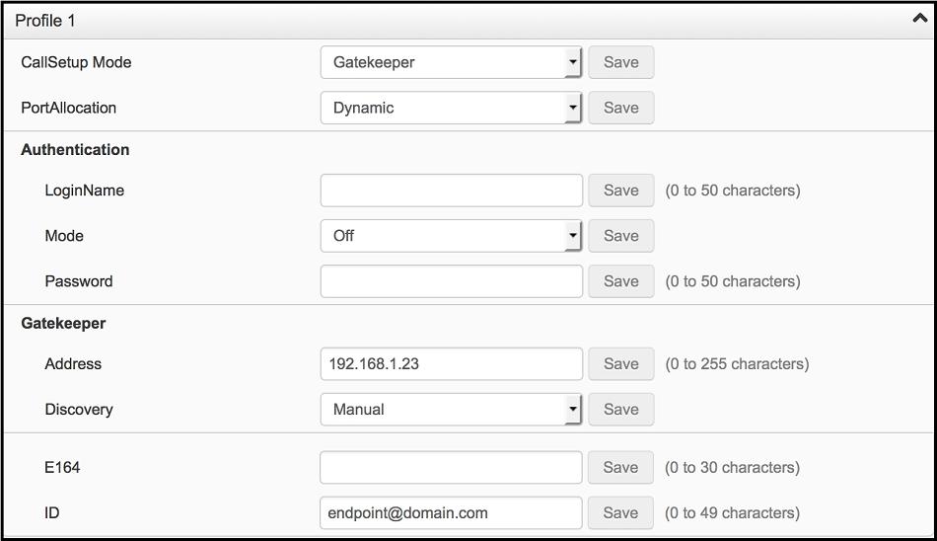Click the ID field with endpoint@domain.com
The height and width of the screenshot is (541, 937).
pos(451,513)
